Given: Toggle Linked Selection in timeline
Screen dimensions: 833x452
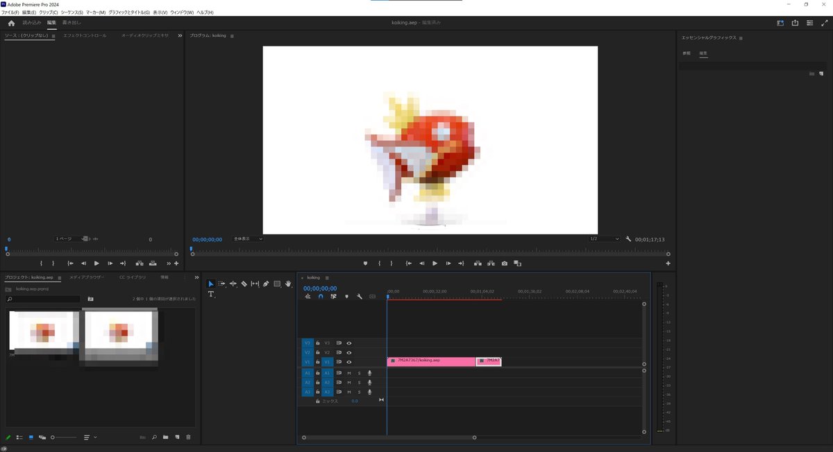Looking at the screenshot, I should click(x=333, y=297).
